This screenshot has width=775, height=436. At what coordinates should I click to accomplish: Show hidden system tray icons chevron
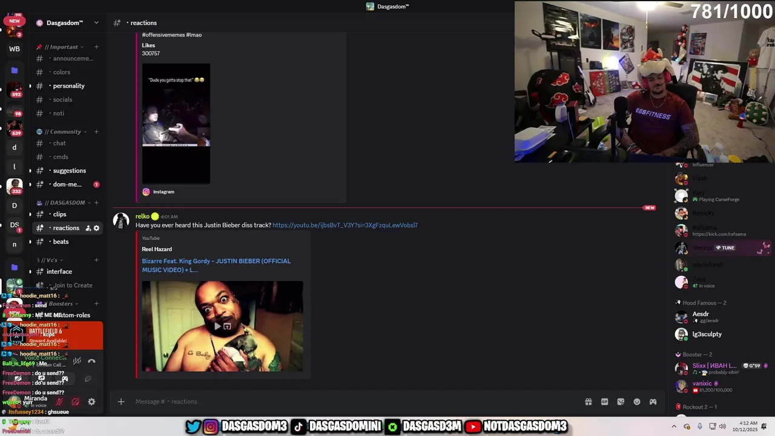click(x=674, y=427)
